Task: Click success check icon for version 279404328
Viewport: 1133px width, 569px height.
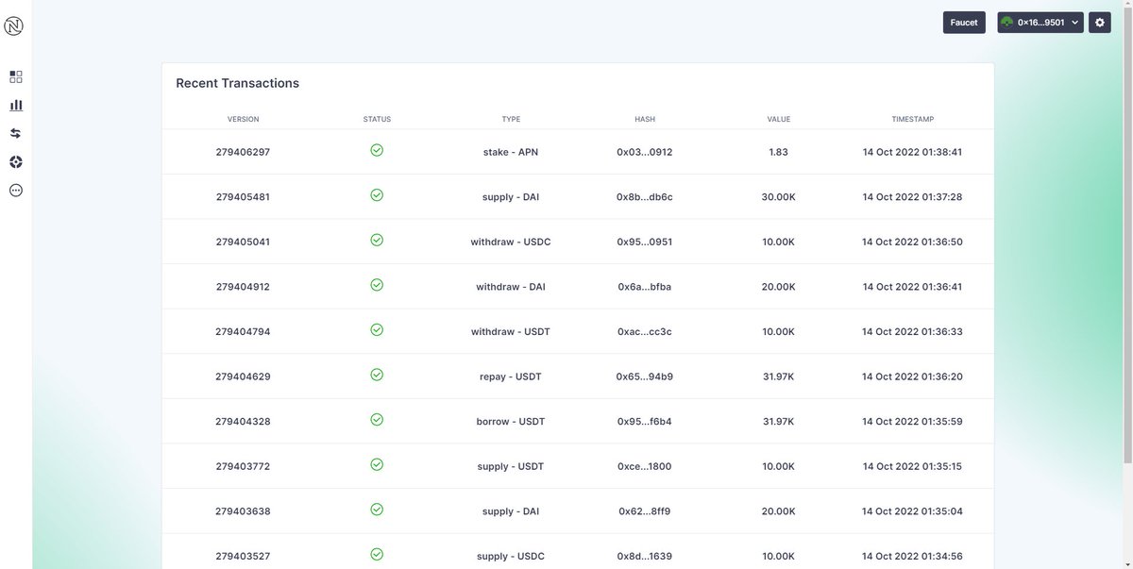Action: (x=377, y=419)
